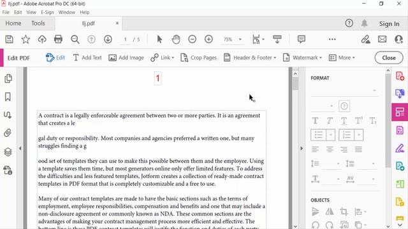Image resolution: width=408 pixels, height=229 pixels.
Task: Toggle superscript formatting
Action: 358,121
